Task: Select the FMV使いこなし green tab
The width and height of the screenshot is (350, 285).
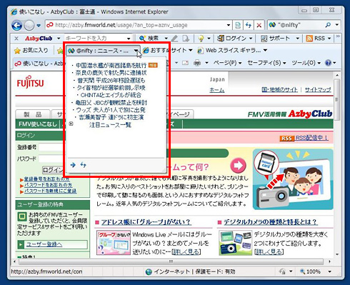Action: 38,124
